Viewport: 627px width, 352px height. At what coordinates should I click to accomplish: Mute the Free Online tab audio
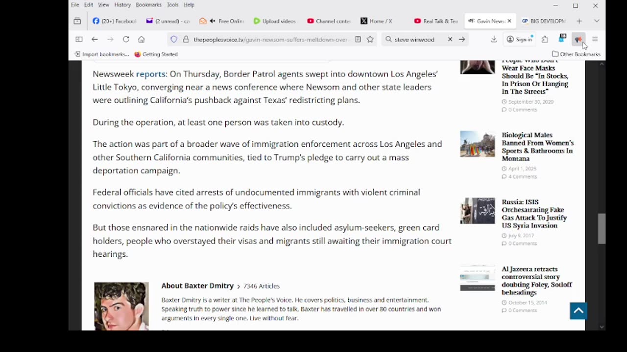(x=212, y=21)
